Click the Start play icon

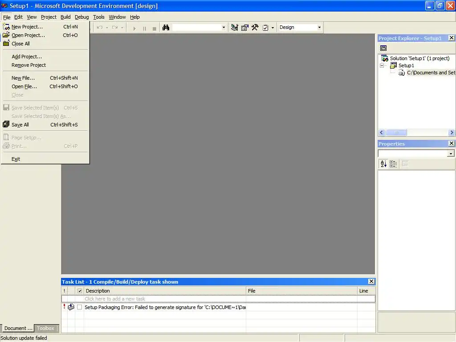[134, 28]
